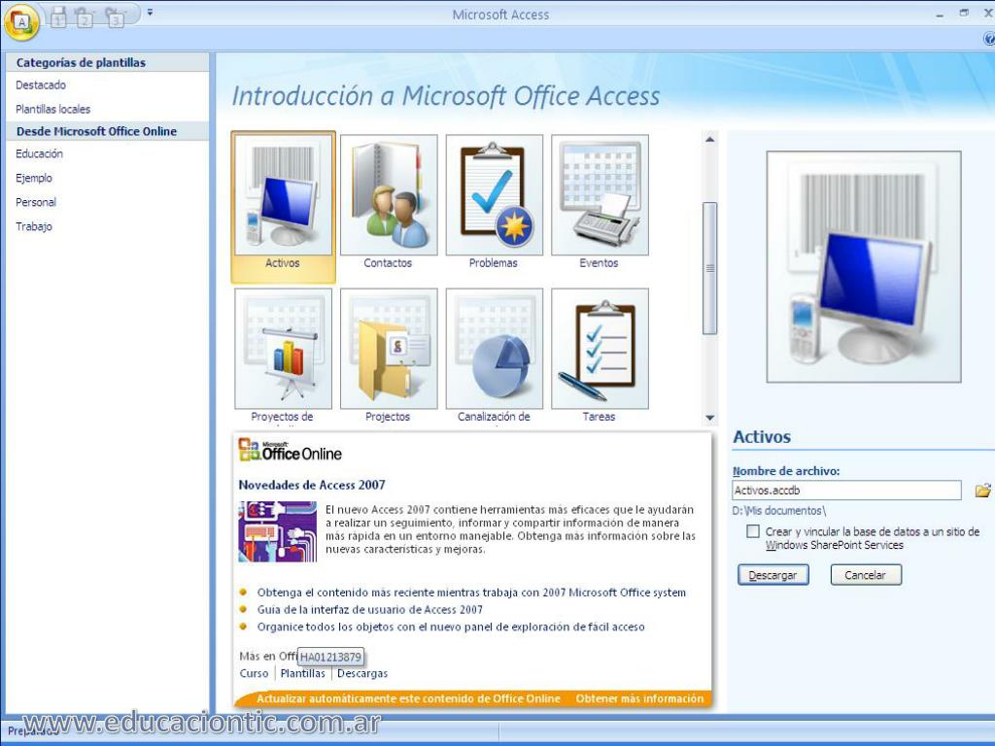Viewport: 995px width, 746px height.
Task: Enable Crear y vincular SharePoint checkbox
Action: coord(753,531)
